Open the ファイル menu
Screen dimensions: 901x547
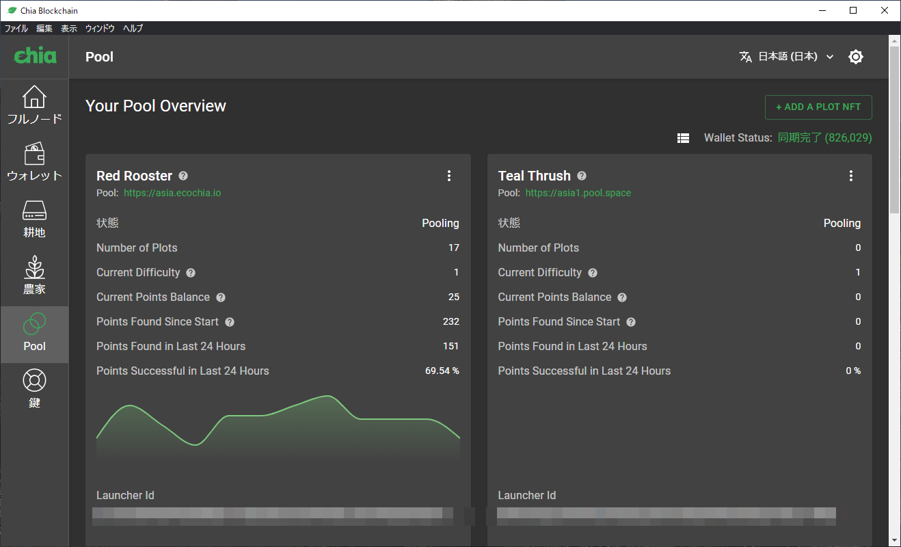pyautogui.click(x=16, y=29)
